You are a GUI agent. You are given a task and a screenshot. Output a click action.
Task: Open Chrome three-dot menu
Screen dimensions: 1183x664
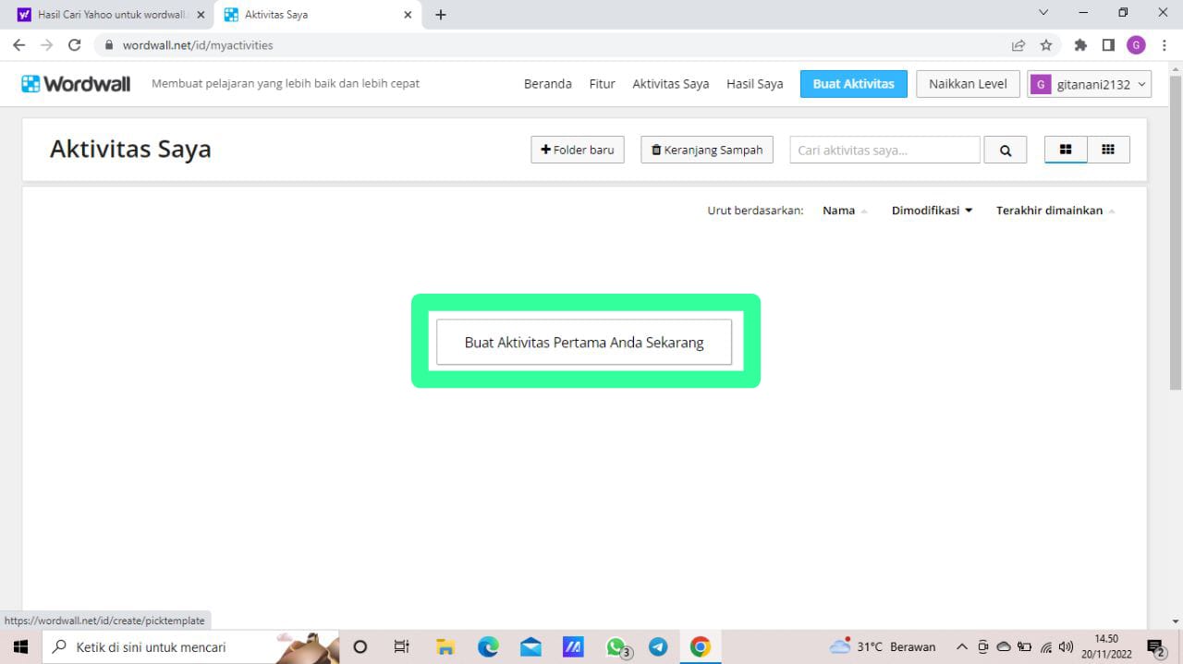[1164, 45]
